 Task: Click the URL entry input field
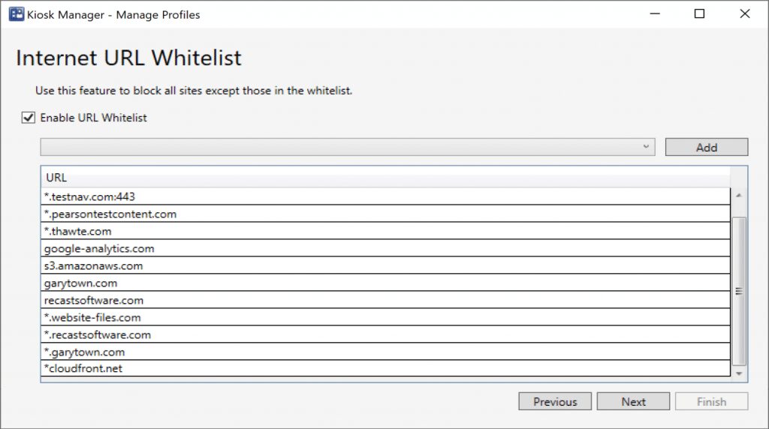coord(338,147)
